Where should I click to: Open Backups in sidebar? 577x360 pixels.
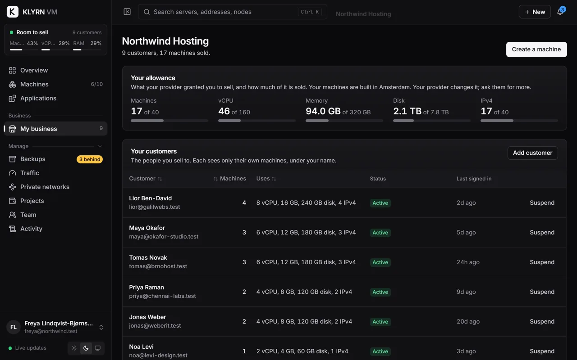(x=55, y=159)
